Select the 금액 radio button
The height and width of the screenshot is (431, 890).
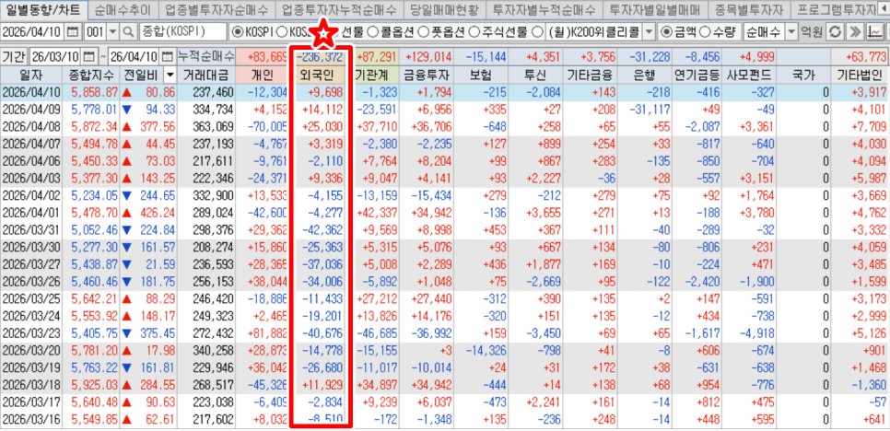click(666, 31)
